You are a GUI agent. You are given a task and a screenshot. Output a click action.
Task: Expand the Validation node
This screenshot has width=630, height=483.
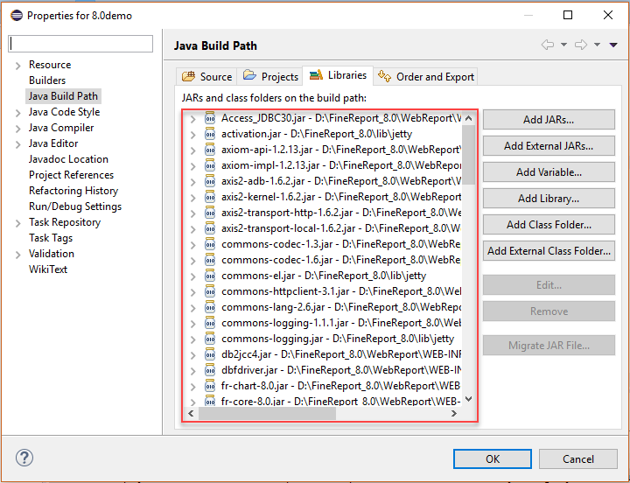click(x=17, y=255)
